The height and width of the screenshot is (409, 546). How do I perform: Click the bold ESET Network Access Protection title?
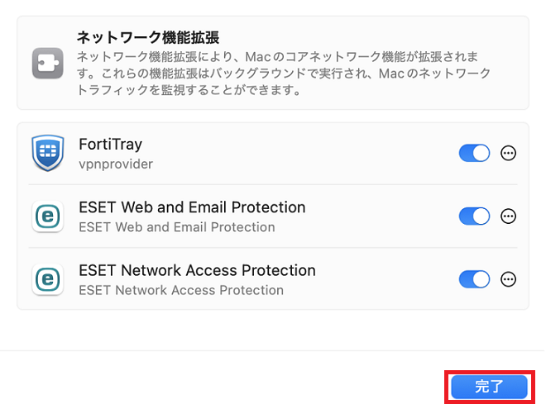[x=197, y=270]
